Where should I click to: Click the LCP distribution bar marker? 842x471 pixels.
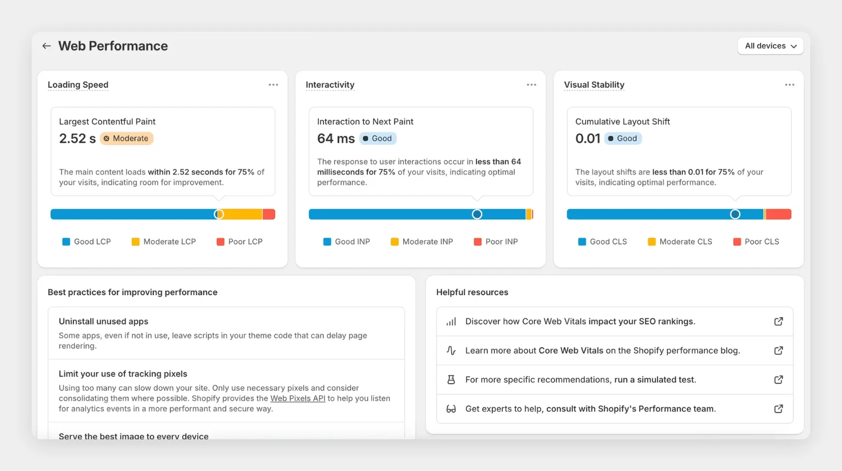219,214
